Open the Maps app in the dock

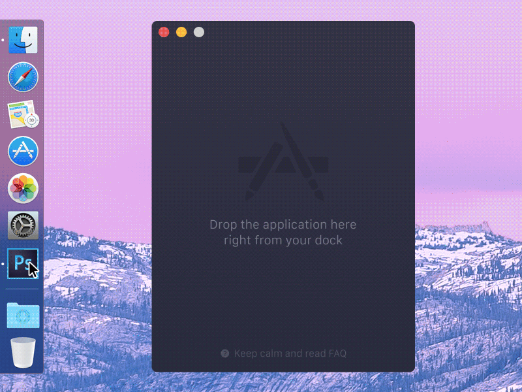click(23, 114)
